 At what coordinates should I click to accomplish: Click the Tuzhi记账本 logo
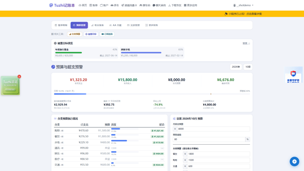pyautogui.click(x=62, y=5)
